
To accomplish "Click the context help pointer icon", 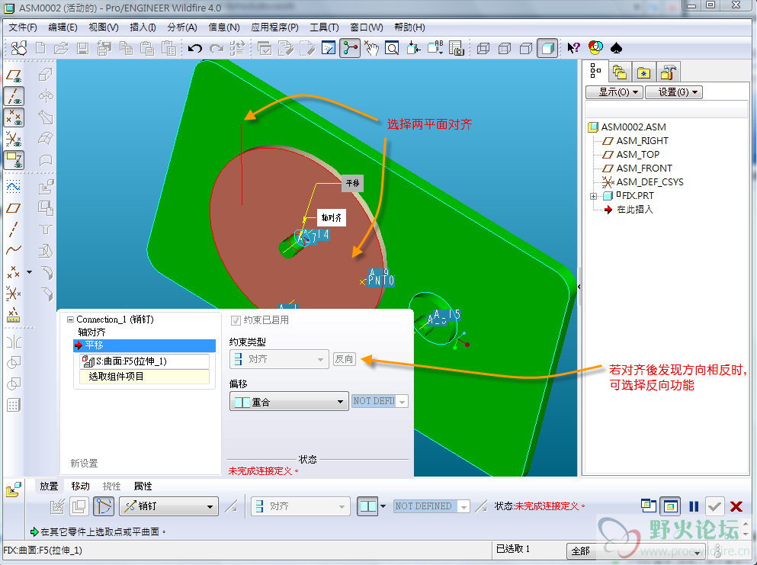I will click(573, 48).
